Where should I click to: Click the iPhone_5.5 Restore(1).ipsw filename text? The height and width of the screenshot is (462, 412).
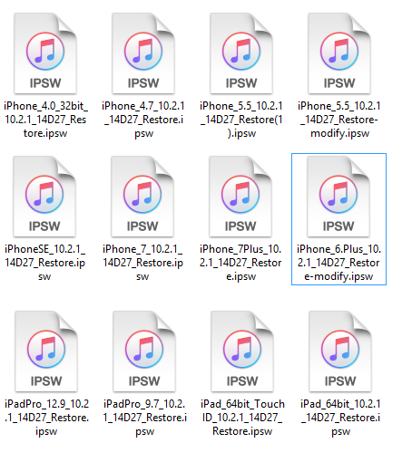tap(241, 120)
